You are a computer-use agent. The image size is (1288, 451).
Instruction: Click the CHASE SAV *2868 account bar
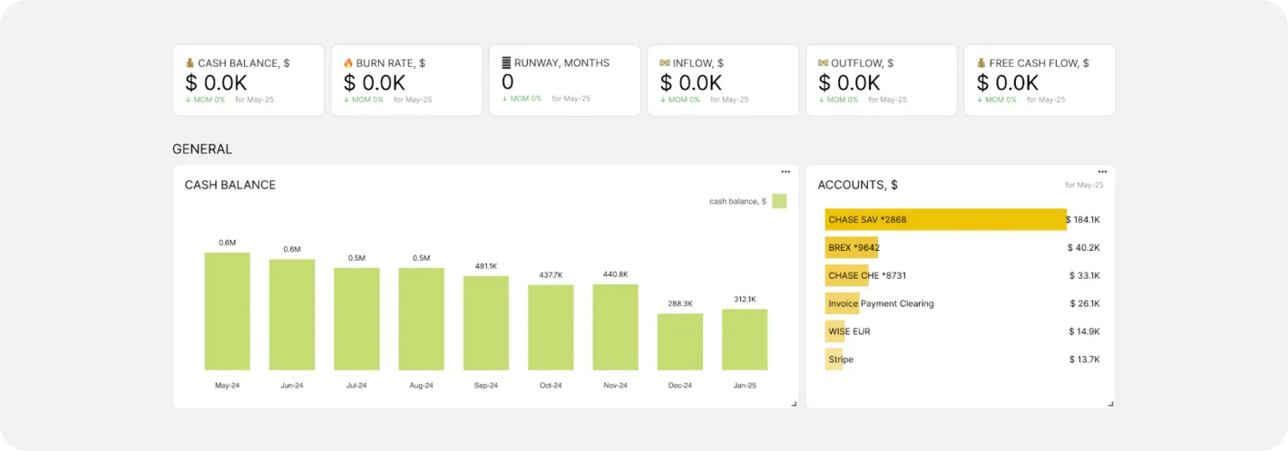click(946, 219)
